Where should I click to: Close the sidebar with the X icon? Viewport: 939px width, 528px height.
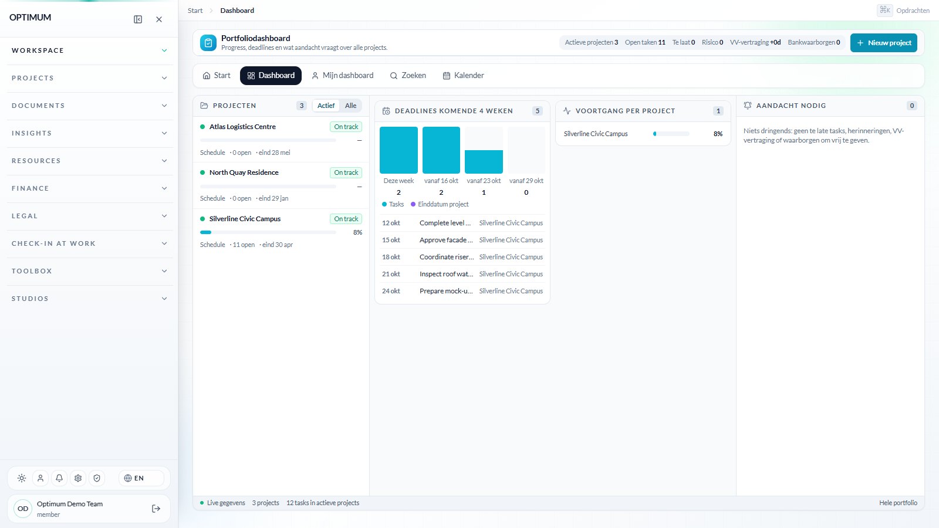tap(159, 19)
